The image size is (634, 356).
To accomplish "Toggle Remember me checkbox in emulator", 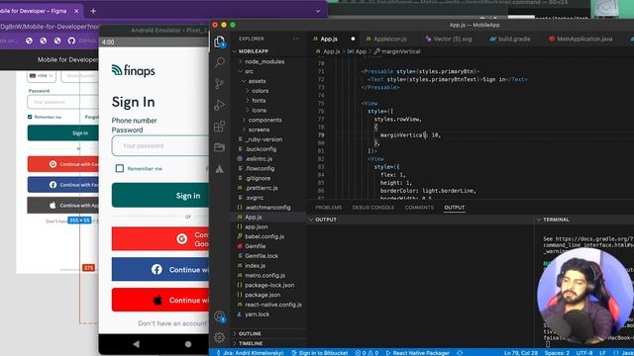I will [x=120, y=168].
